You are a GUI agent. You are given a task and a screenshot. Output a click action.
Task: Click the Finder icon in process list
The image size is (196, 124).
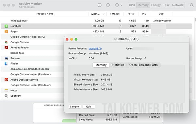point(6,63)
